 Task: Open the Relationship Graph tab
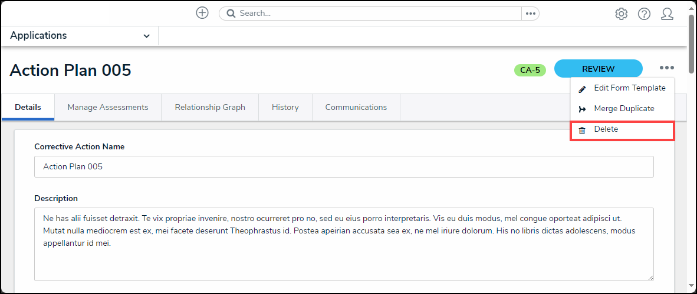coord(210,107)
